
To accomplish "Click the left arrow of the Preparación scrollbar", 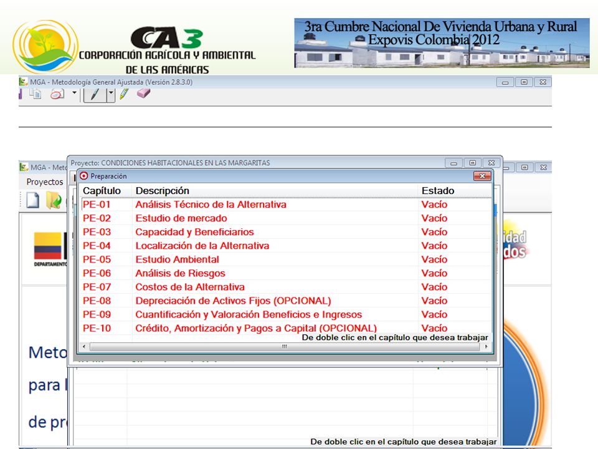I will click(84, 347).
